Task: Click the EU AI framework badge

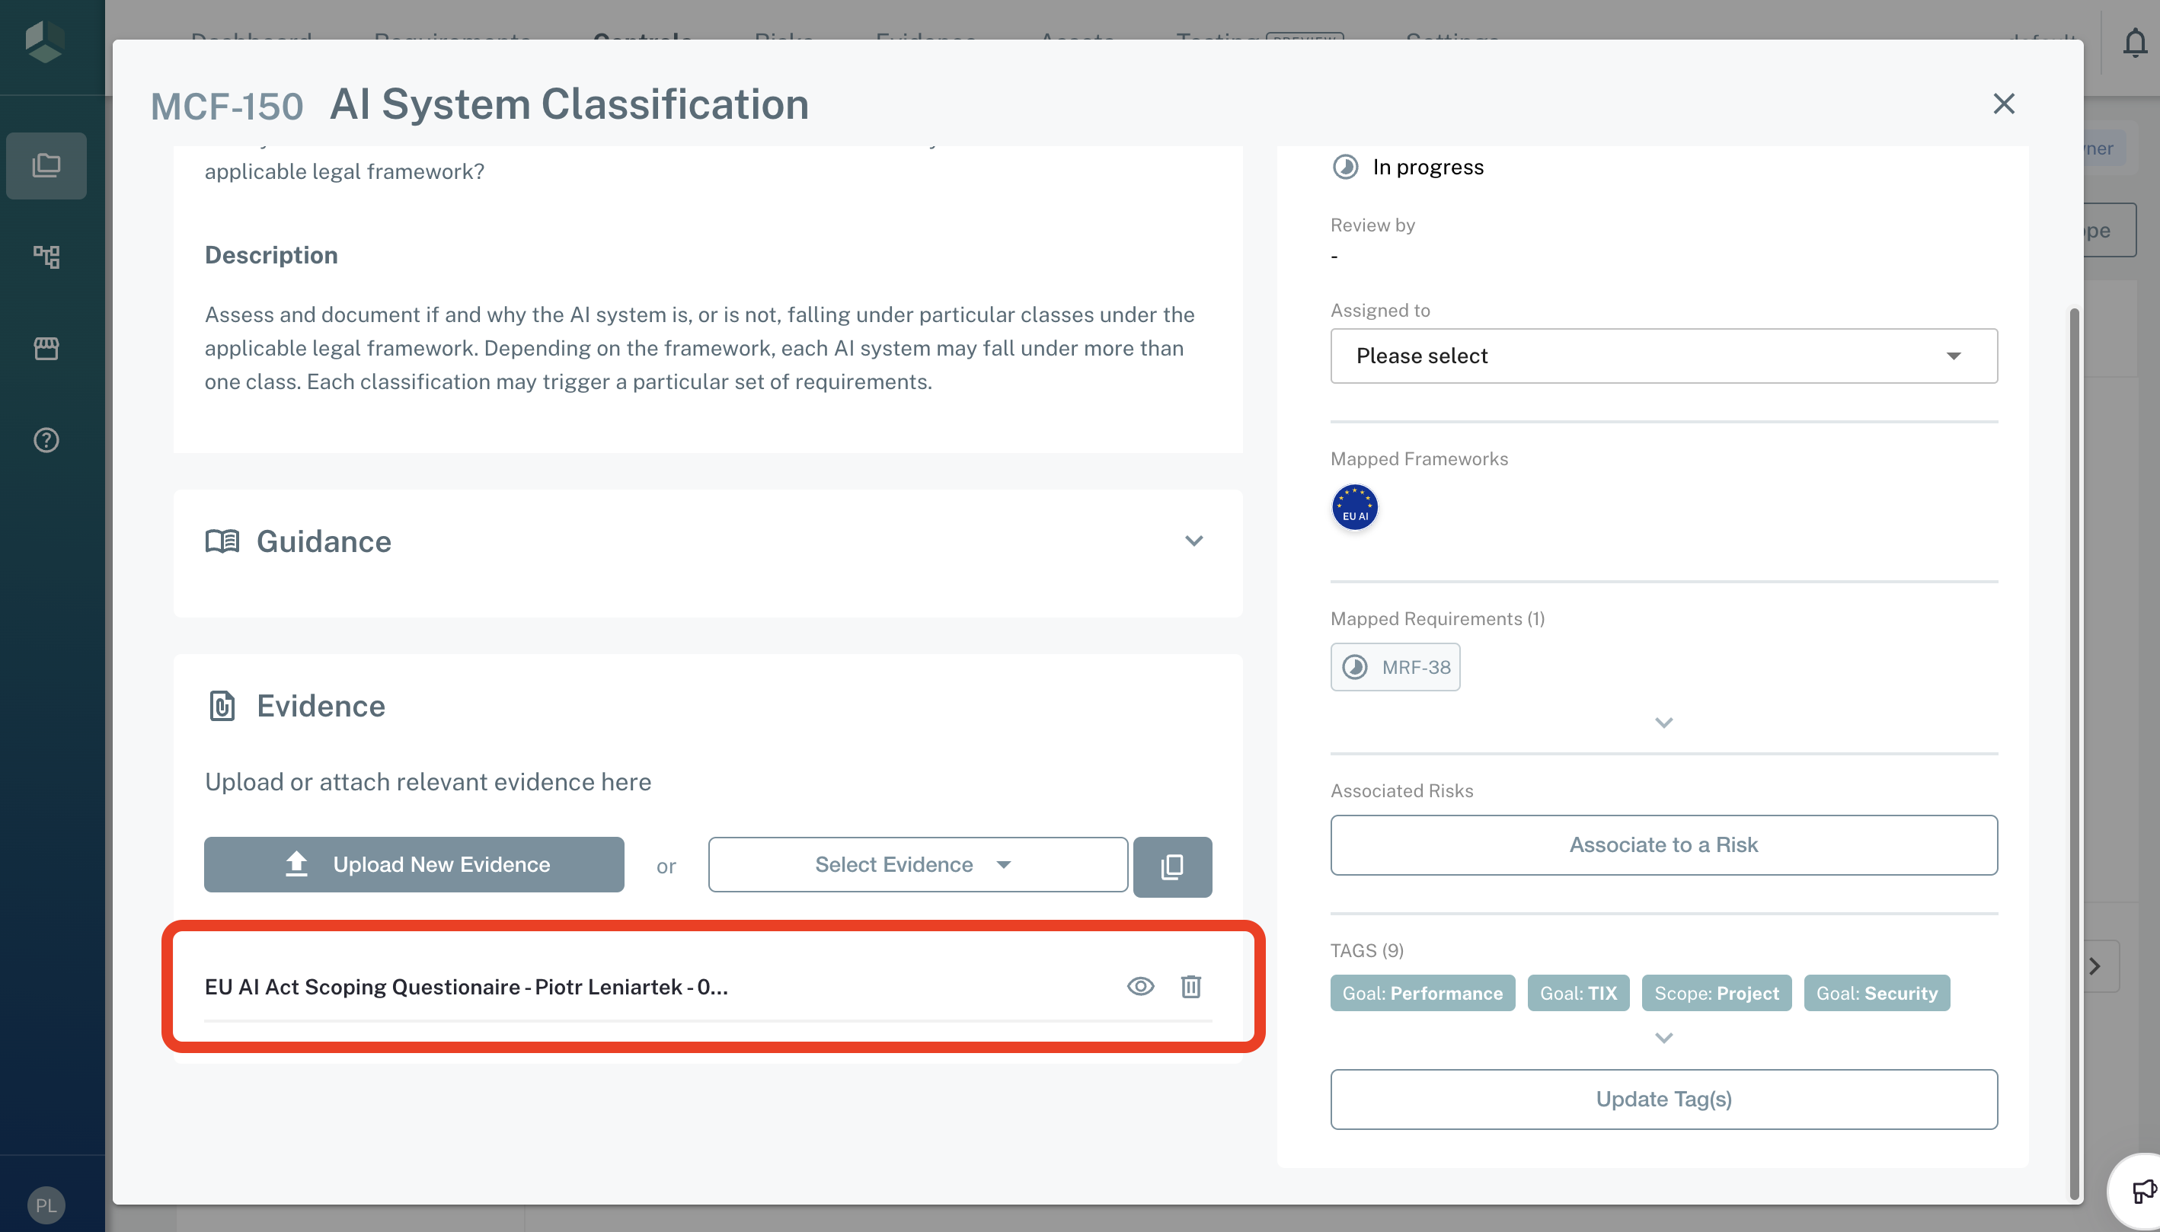Action: pos(1354,508)
